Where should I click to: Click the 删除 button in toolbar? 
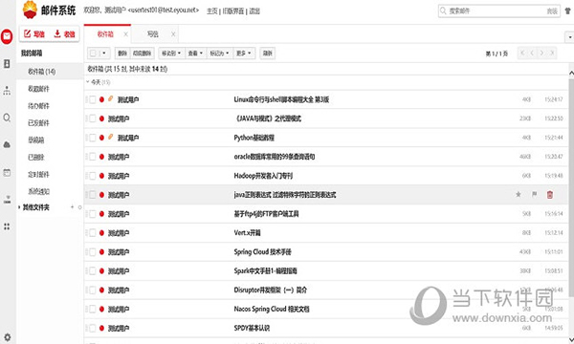click(122, 54)
